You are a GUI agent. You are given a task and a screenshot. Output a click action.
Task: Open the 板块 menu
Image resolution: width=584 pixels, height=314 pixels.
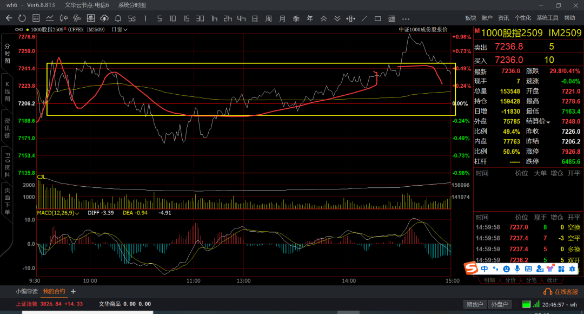pyautogui.click(x=471, y=18)
